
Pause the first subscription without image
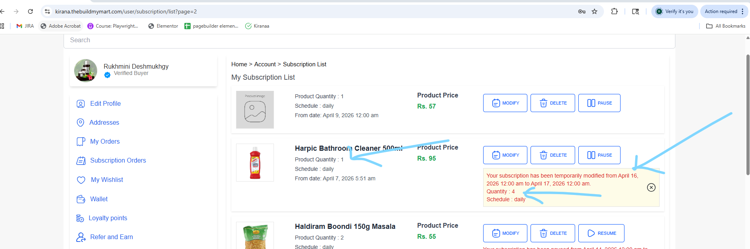pyautogui.click(x=599, y=103)
